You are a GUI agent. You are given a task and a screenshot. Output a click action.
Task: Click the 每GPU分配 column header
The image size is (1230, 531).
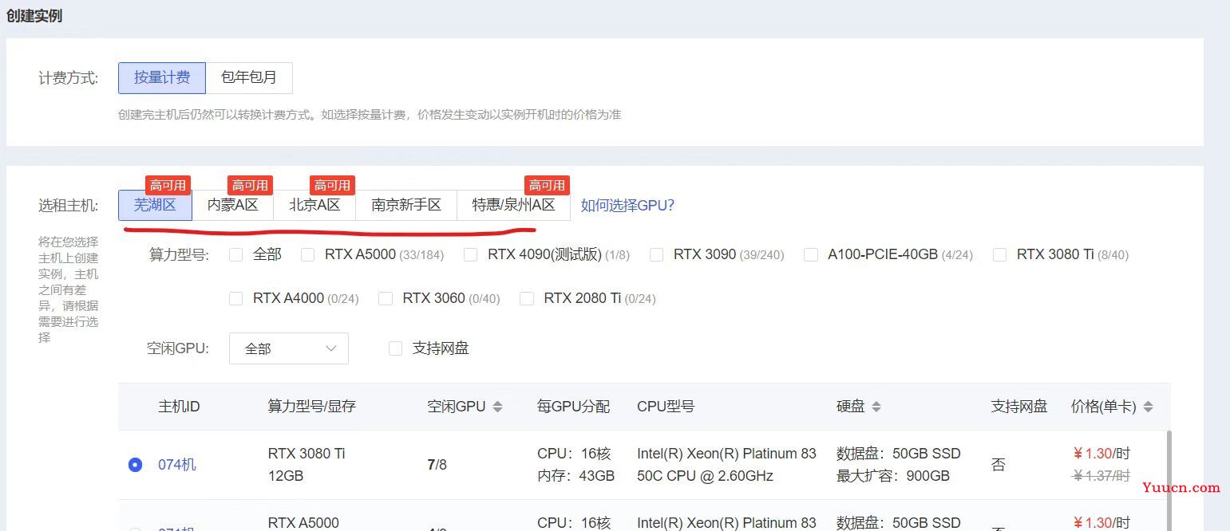573,407
